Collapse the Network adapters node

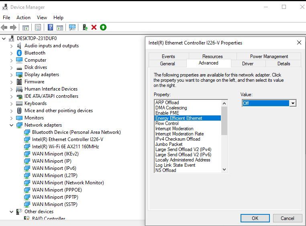tap(11, 125)
